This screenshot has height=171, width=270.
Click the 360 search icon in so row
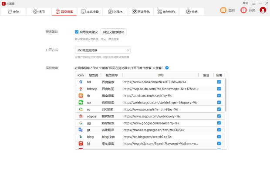[81, 109]
